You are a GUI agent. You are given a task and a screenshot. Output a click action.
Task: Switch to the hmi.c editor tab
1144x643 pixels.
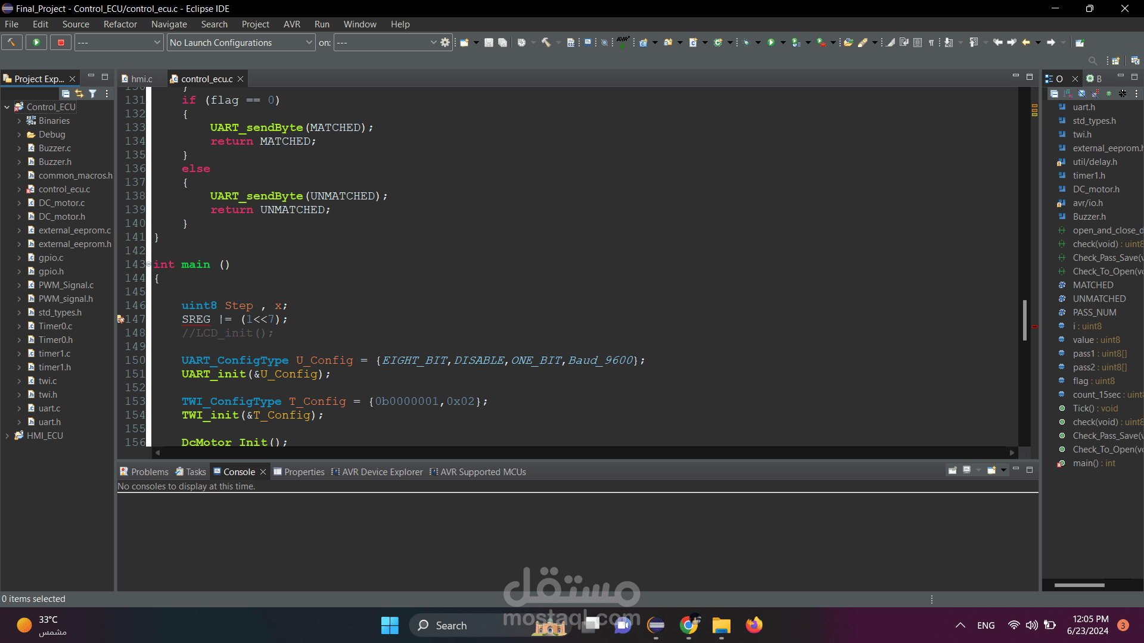tap(141, 79)
